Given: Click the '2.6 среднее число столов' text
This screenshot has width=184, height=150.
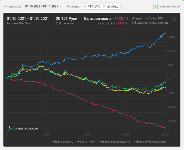Looking at the screenshot, I should pos(150,23).
